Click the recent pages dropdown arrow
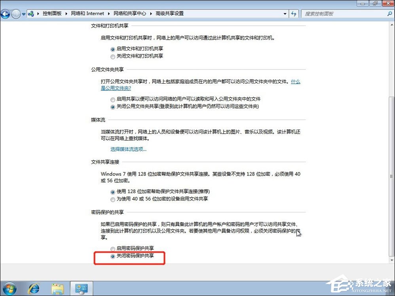 click(23, 13)
